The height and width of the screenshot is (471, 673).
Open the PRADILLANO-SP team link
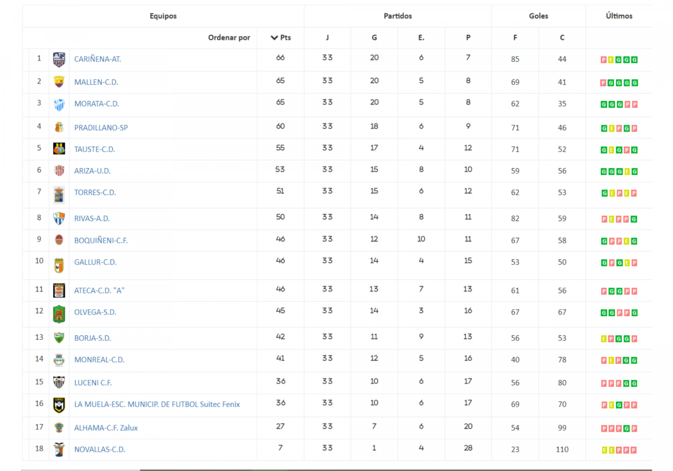[101, 127]
